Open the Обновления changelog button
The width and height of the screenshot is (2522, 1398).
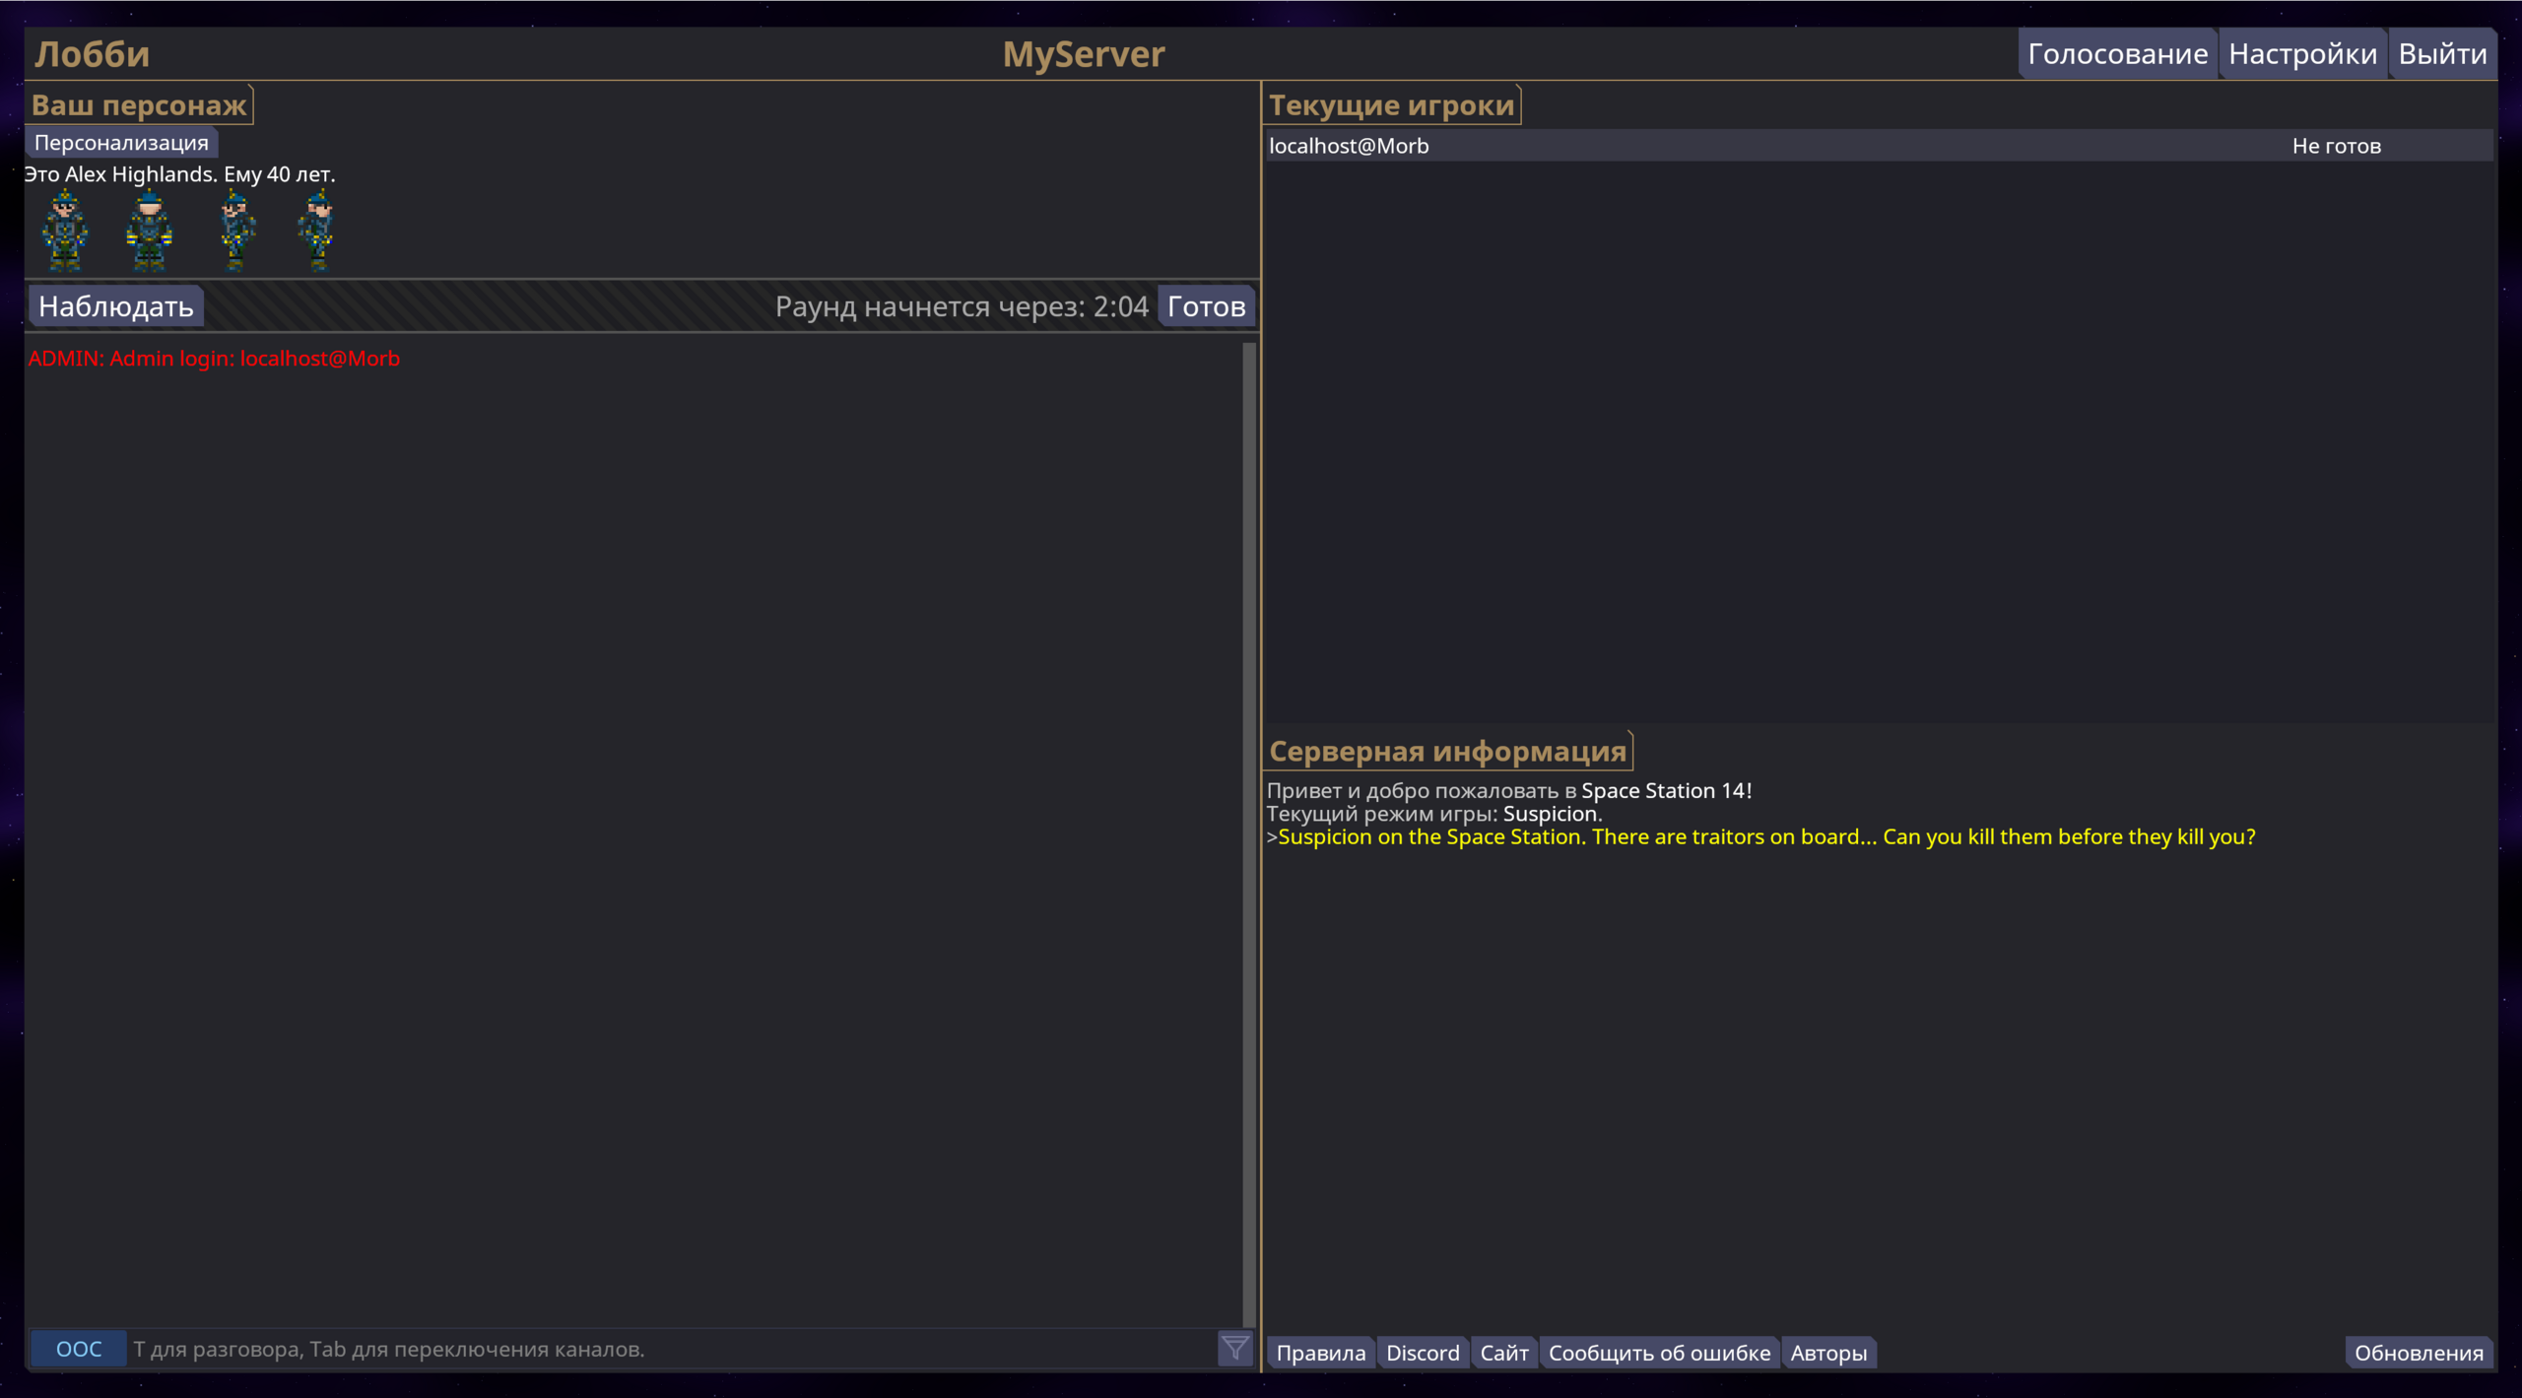[x=2418, y=1353]
